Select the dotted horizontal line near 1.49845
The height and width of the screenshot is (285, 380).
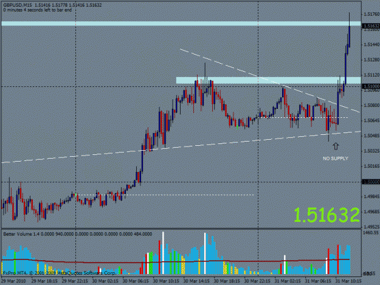pos(166,194)
